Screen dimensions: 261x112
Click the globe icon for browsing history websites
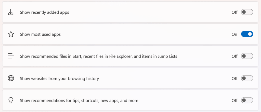pos(11,79)
